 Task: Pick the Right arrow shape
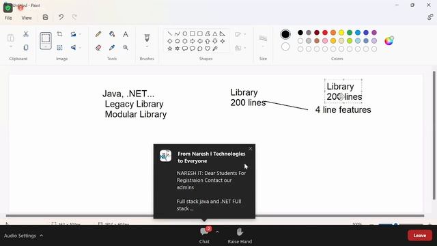click(x=193, y=41)
